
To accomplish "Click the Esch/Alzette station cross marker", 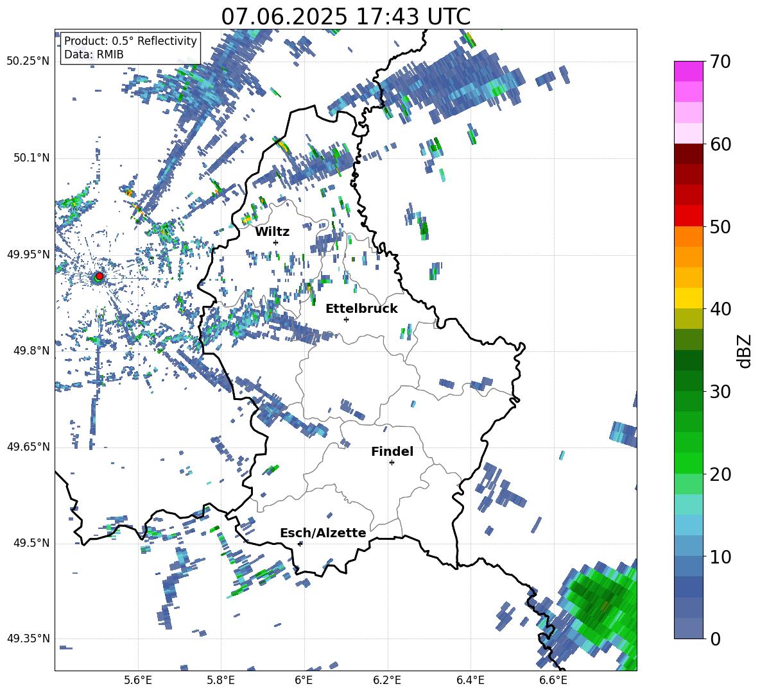I will point(300,544).
